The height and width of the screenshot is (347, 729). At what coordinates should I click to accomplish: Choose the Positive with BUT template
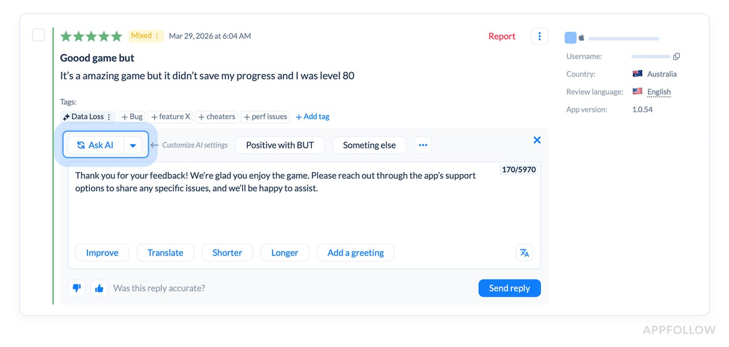click(x=280, y=145)
